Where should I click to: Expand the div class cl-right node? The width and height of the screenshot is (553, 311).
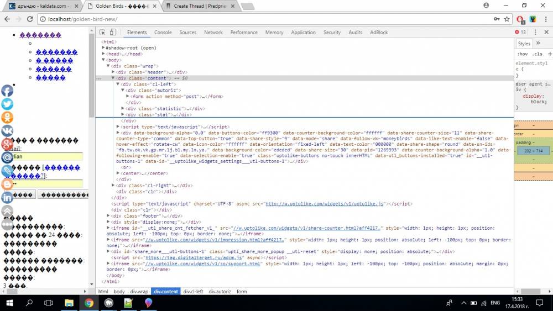[113, 185]
